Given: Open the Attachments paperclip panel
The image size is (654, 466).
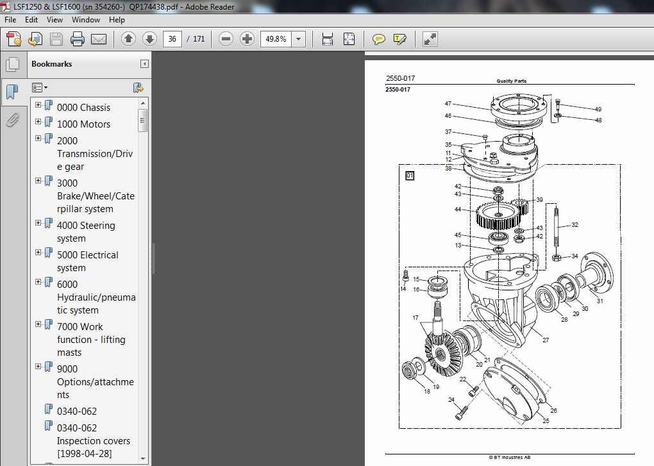Looking at the screenshot, I should [13, 120].
